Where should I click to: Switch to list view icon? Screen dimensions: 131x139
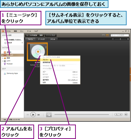[103, 35]
